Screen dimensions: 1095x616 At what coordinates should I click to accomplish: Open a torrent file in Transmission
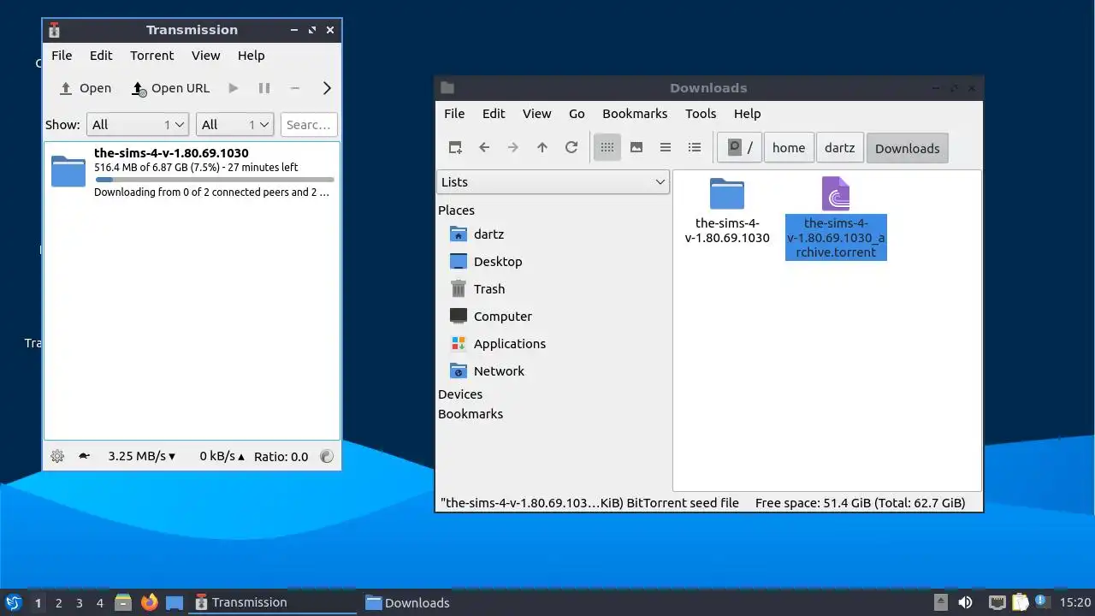(85, 88)
